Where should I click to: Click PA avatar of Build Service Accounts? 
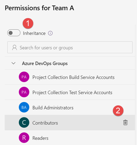coord(24,77)
